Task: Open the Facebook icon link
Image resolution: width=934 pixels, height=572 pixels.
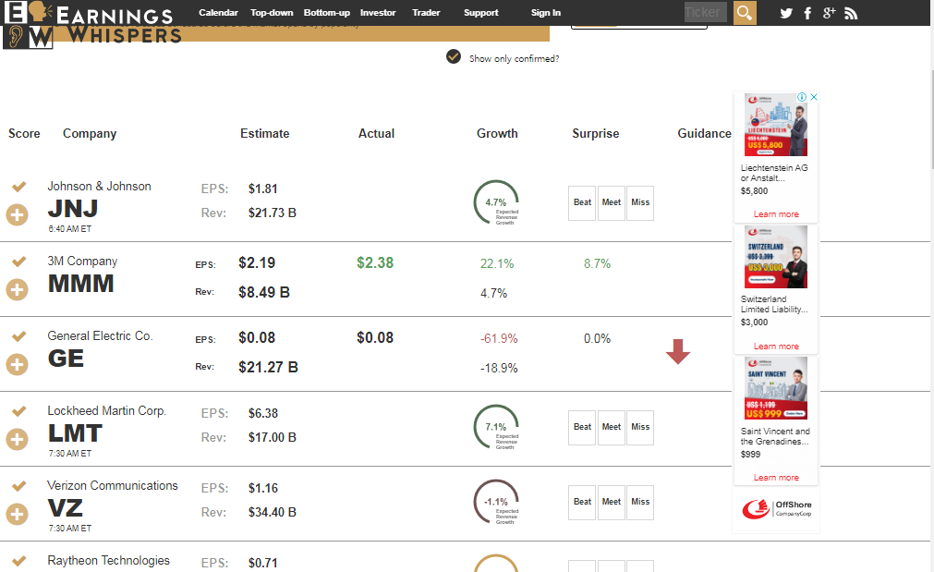Action: click(807, 13)
